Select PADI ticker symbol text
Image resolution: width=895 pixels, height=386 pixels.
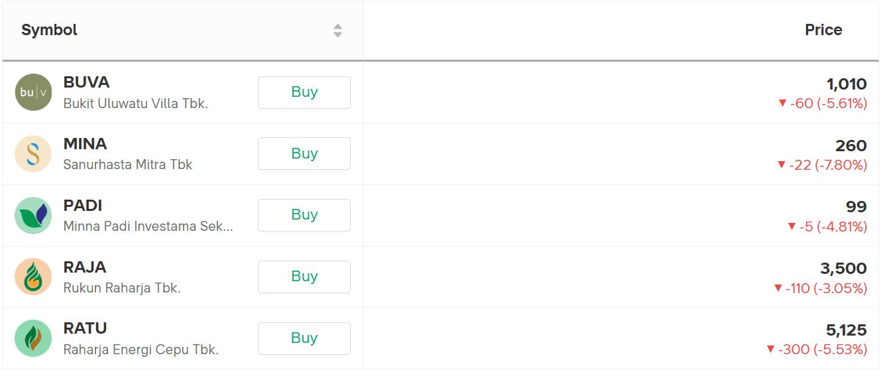83,206
